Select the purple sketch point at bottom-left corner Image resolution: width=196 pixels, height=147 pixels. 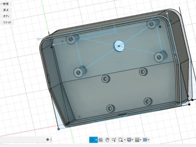(x=58, y=129)
